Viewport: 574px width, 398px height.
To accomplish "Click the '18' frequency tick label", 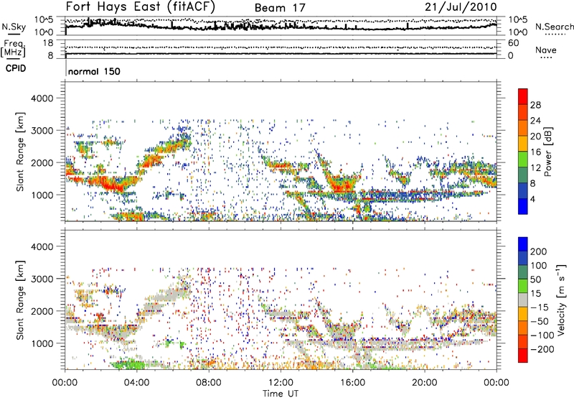I will 47,43.
